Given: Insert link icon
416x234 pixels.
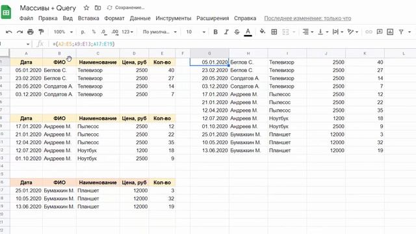Looking at the screenshot, I should click(x=369, y=32).
